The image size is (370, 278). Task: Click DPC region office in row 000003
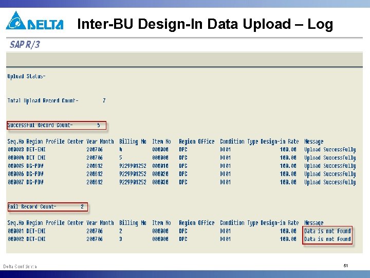coord(183,150)
